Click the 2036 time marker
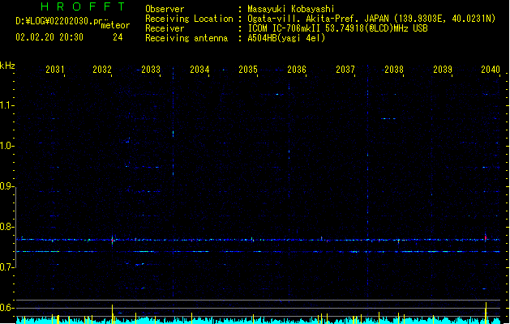Screen dimensions: 510x324 297,70
